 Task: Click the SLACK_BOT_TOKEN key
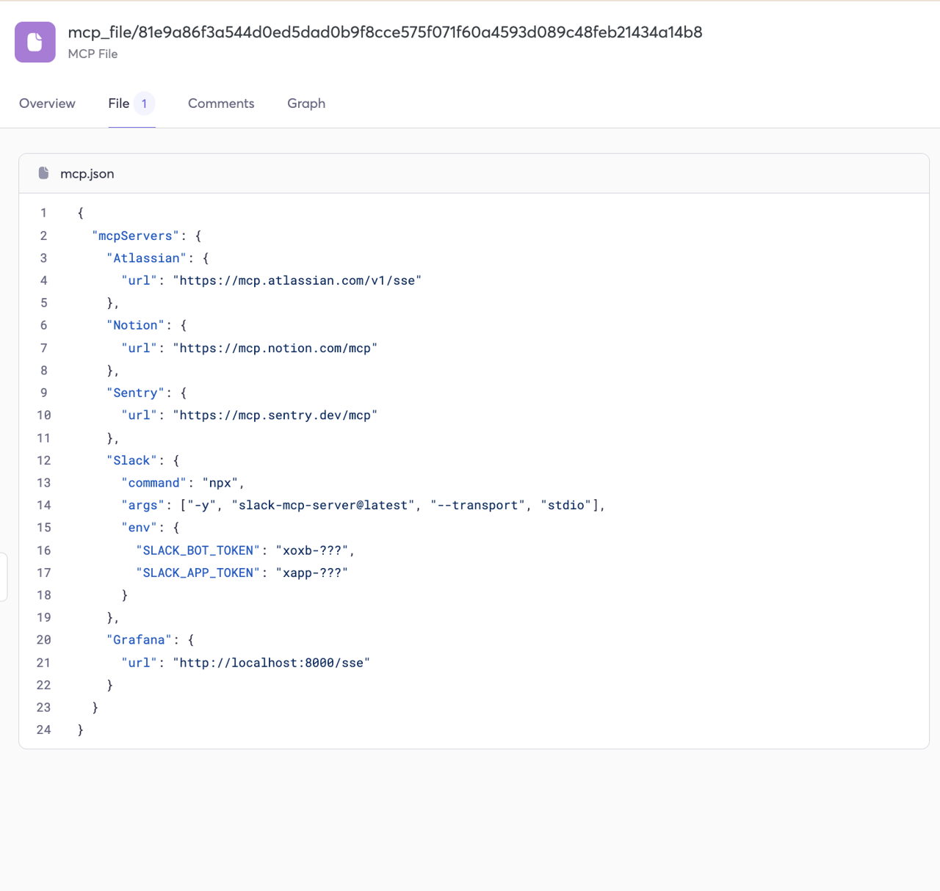[x=198, y=550]
